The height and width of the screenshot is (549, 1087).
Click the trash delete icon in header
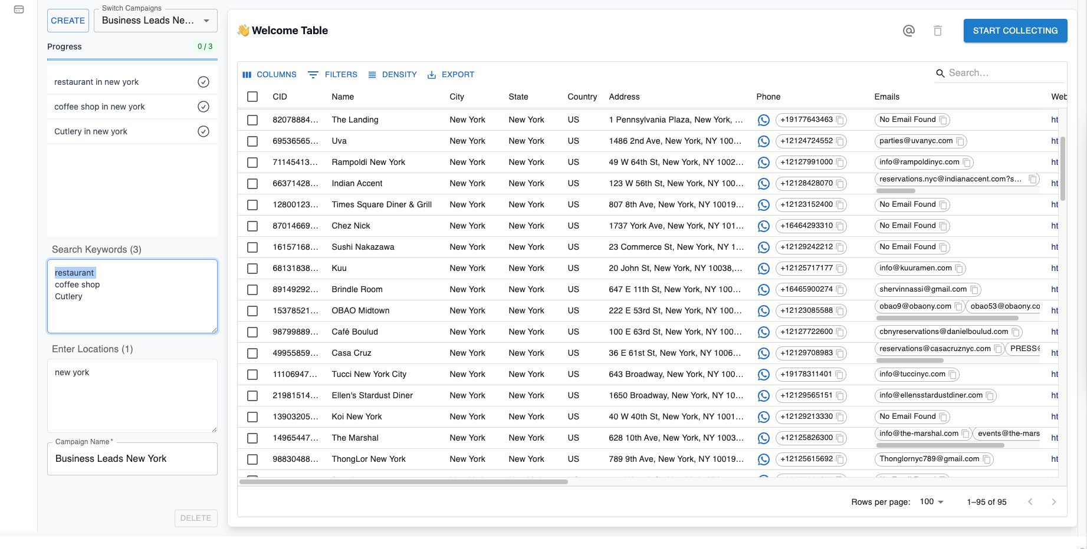938,31
